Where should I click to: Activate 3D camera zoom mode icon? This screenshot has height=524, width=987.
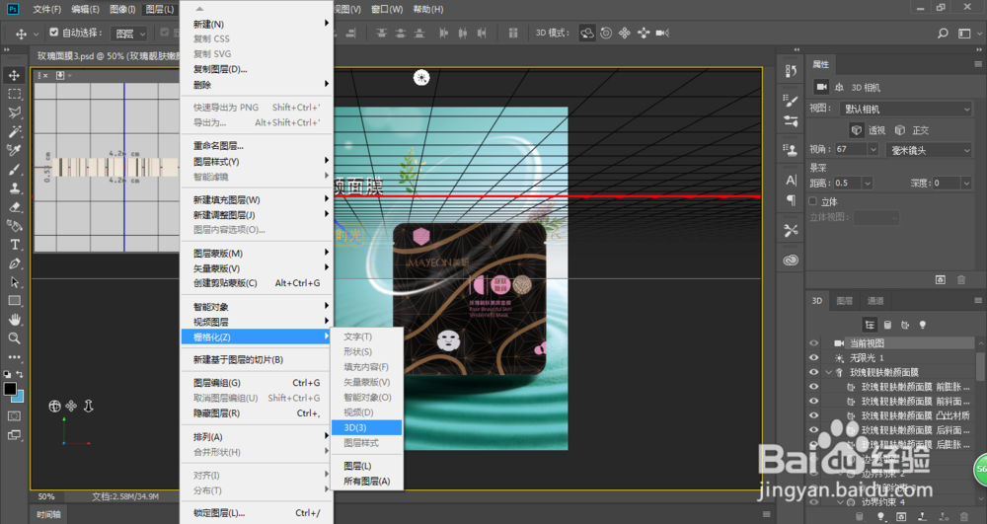tap(662, 33)
